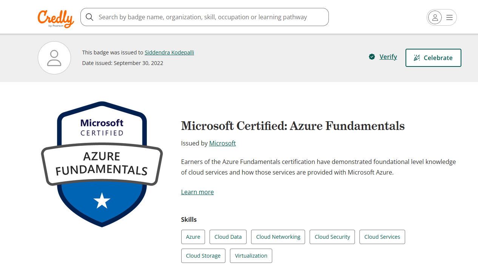Viewport: 478px width, 269px height.
Task: Click the Credly by Pearson logo
Action: [x=56, y=18]
